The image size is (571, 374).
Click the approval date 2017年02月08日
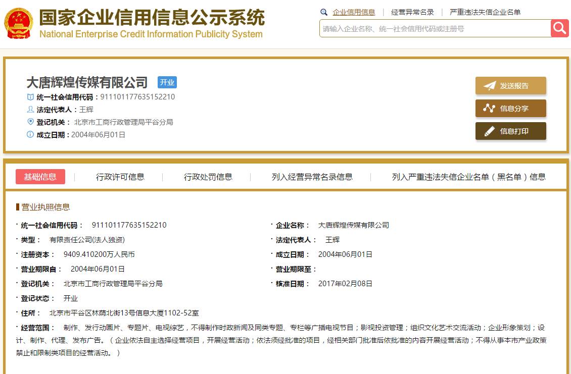(x=345, y=284)
